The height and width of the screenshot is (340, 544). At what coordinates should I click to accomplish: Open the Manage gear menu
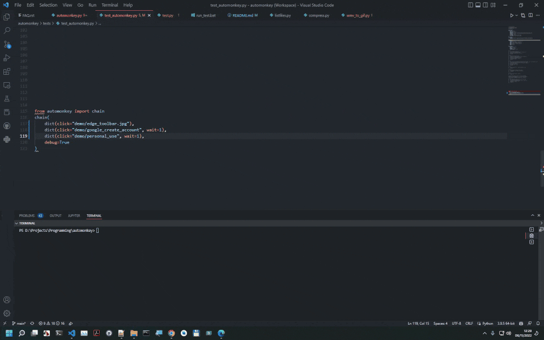(x=7, y=313)
